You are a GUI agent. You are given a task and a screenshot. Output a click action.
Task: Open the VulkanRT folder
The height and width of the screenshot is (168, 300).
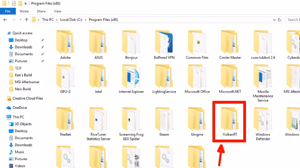(230, 122)
